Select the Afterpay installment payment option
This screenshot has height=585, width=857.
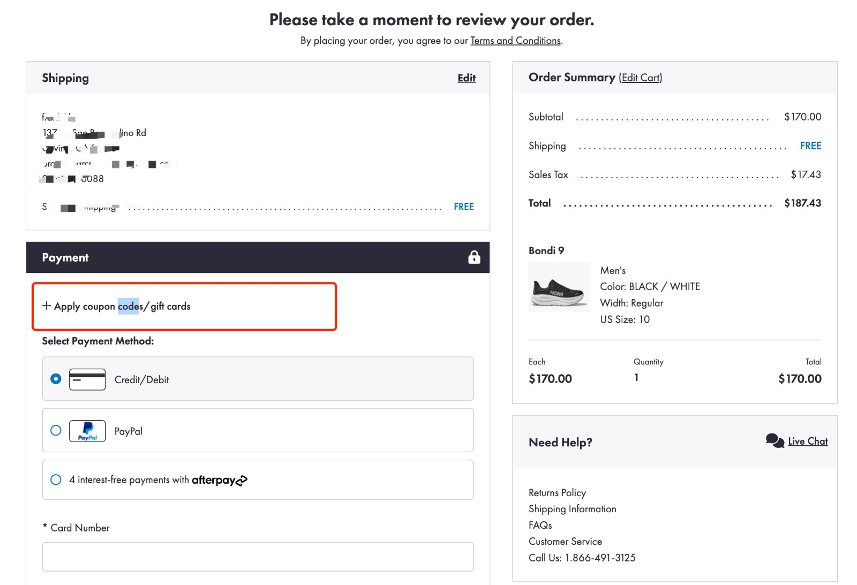tap(55, 480)
